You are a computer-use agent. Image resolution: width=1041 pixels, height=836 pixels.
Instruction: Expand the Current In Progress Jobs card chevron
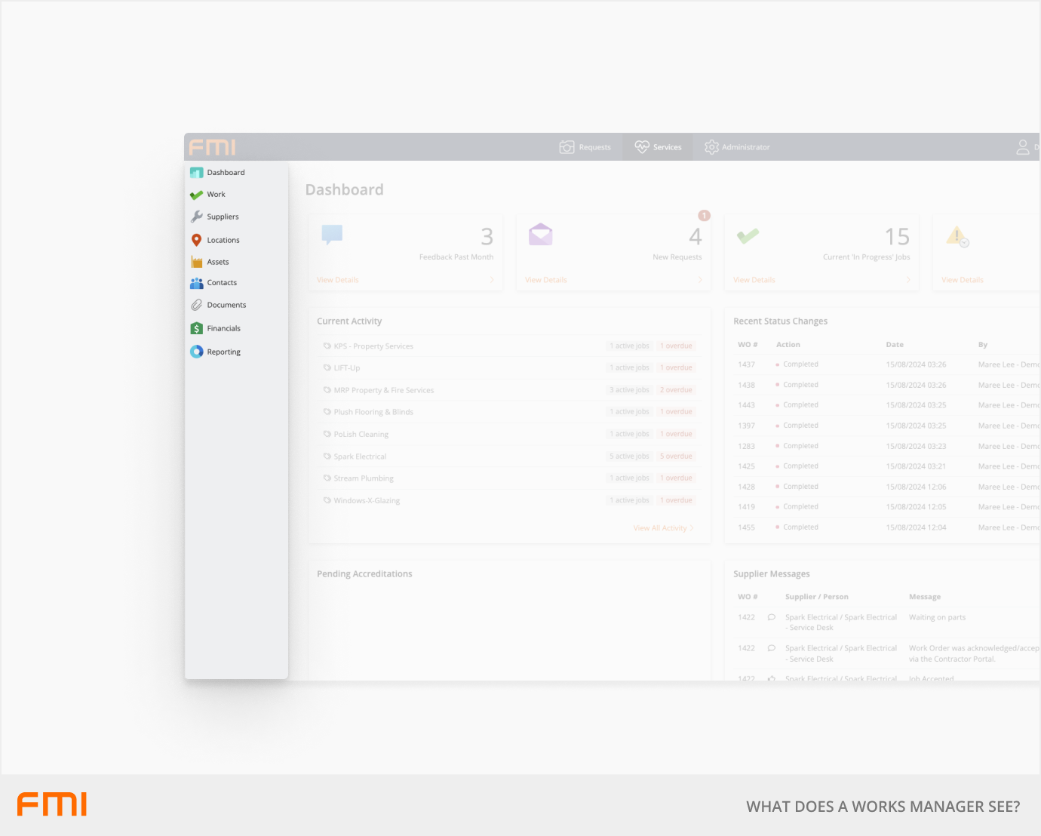tap(908, 280)
